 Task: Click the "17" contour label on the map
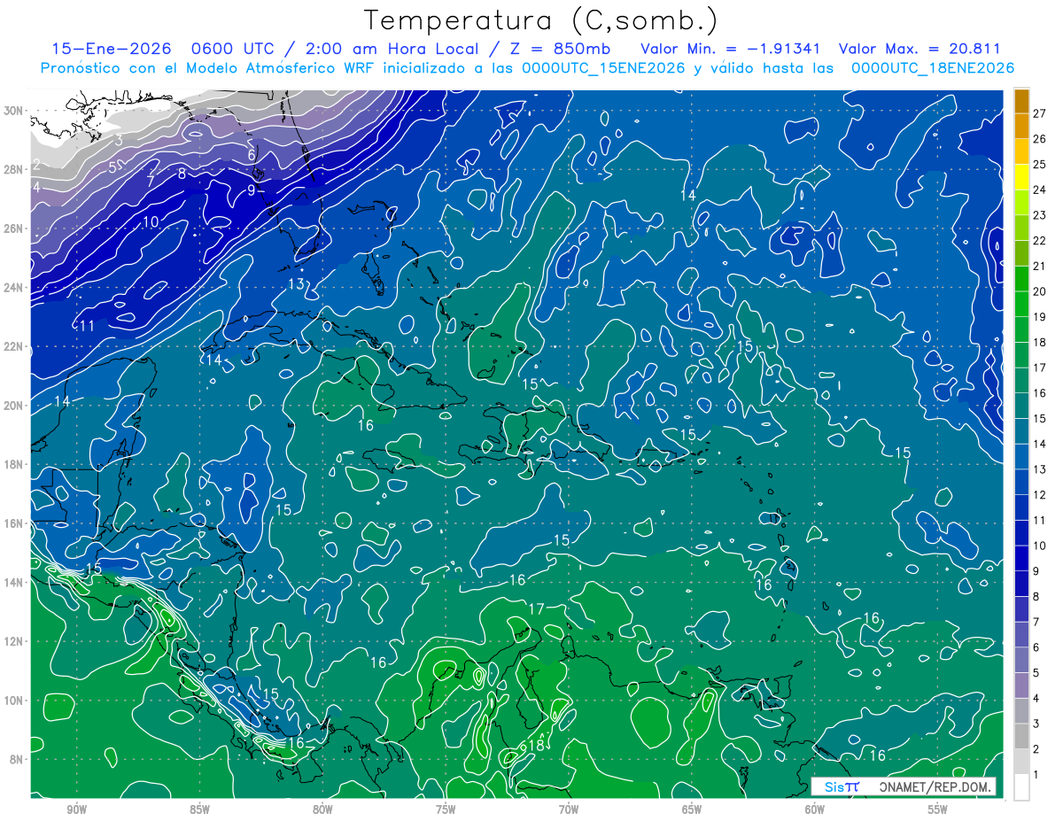point(536,608)
